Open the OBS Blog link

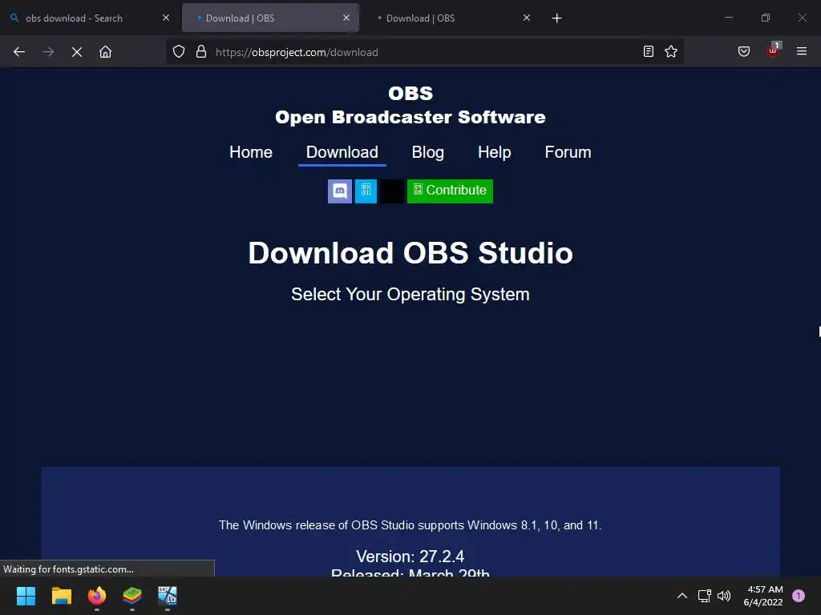pos(428,152)
